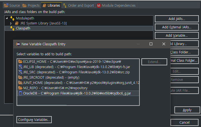Click the Add Class Folder... button
This screenshot has height=127, width=201.
pyautogui.click(x=184, y=52)
